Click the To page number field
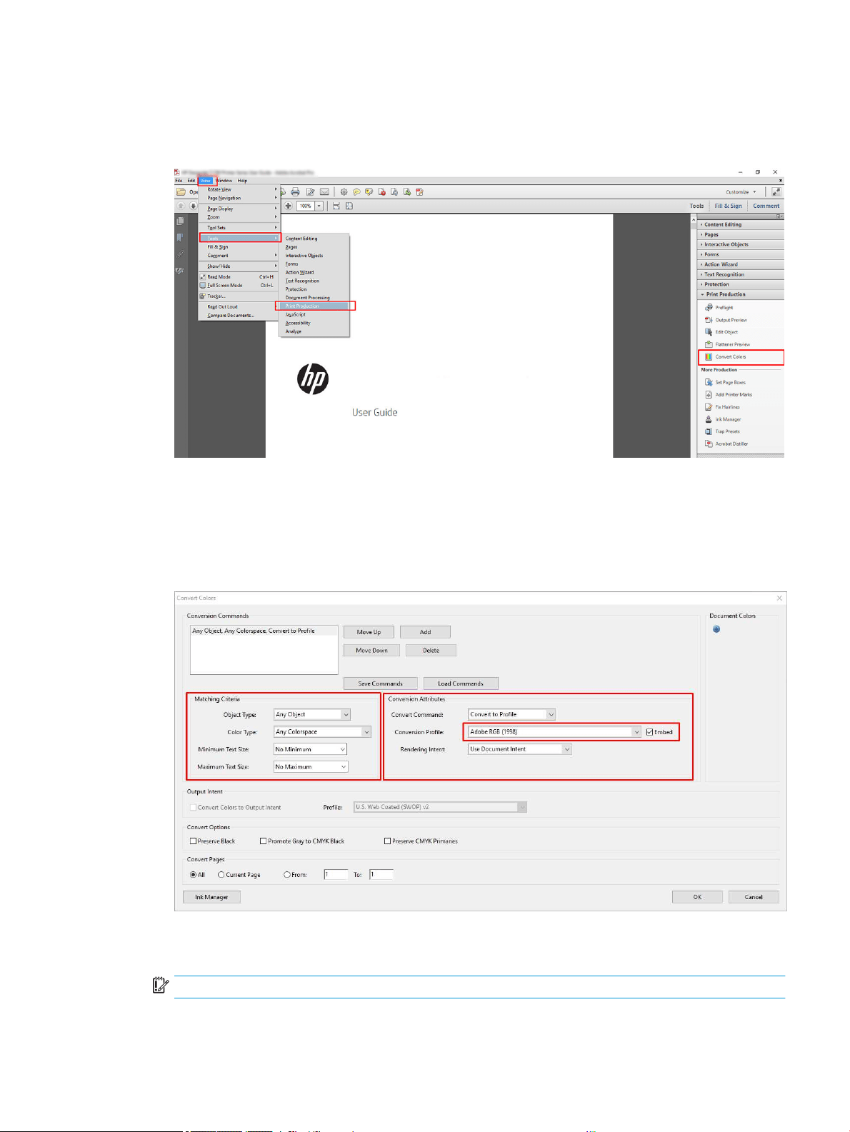Image resolution: width=850 pixels, height=1132 pixels. tap(381, 875)
